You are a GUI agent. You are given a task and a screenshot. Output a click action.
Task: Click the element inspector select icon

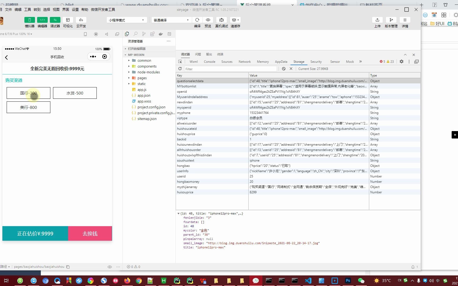tap(180, 61)
